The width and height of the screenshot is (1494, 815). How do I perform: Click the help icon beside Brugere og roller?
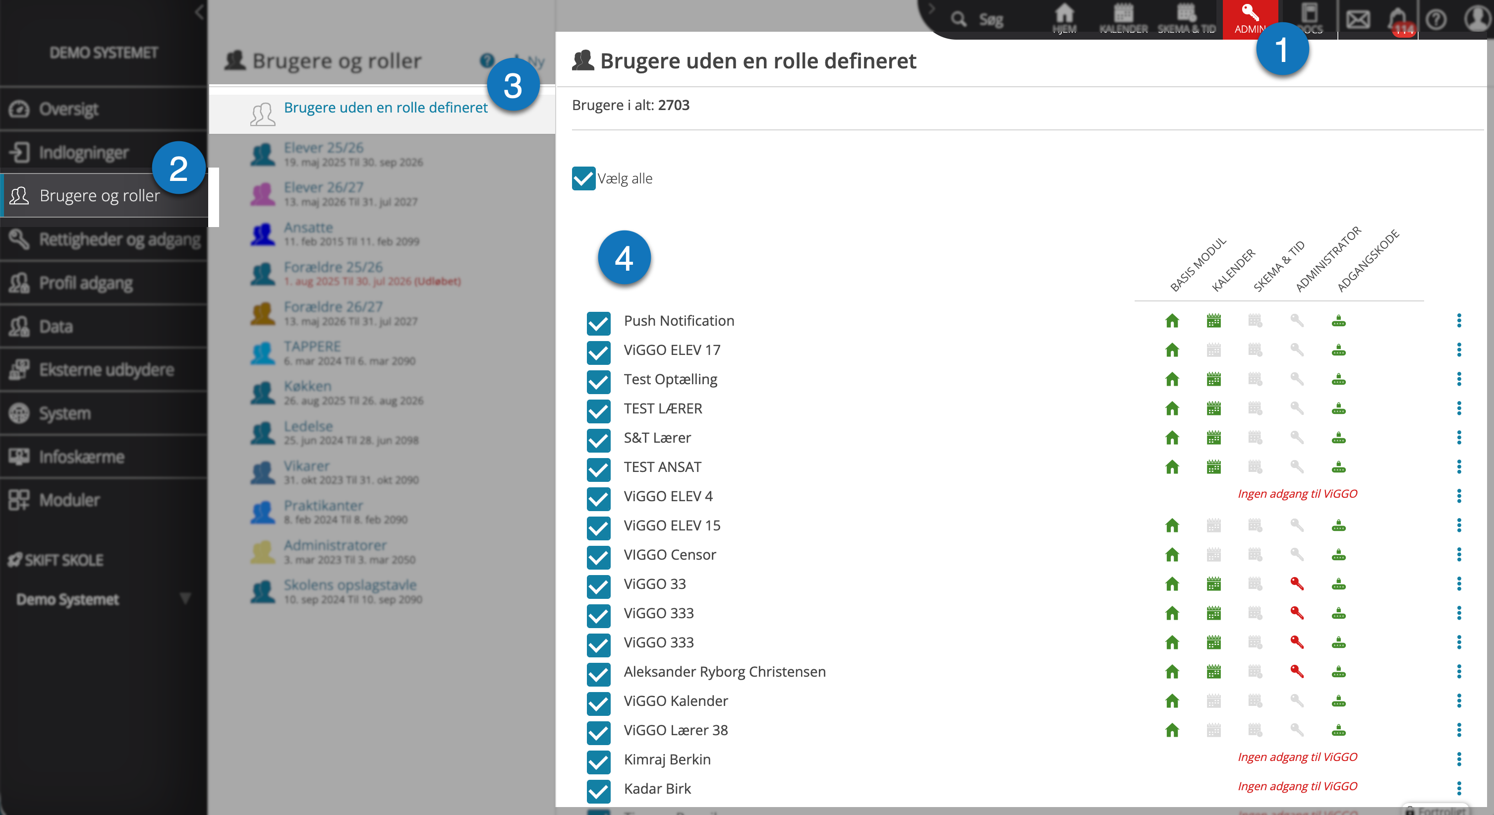[487, 60]
